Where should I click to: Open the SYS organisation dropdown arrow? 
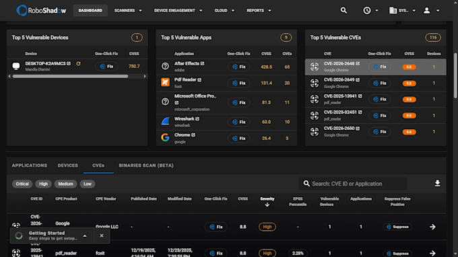point(414,11)
